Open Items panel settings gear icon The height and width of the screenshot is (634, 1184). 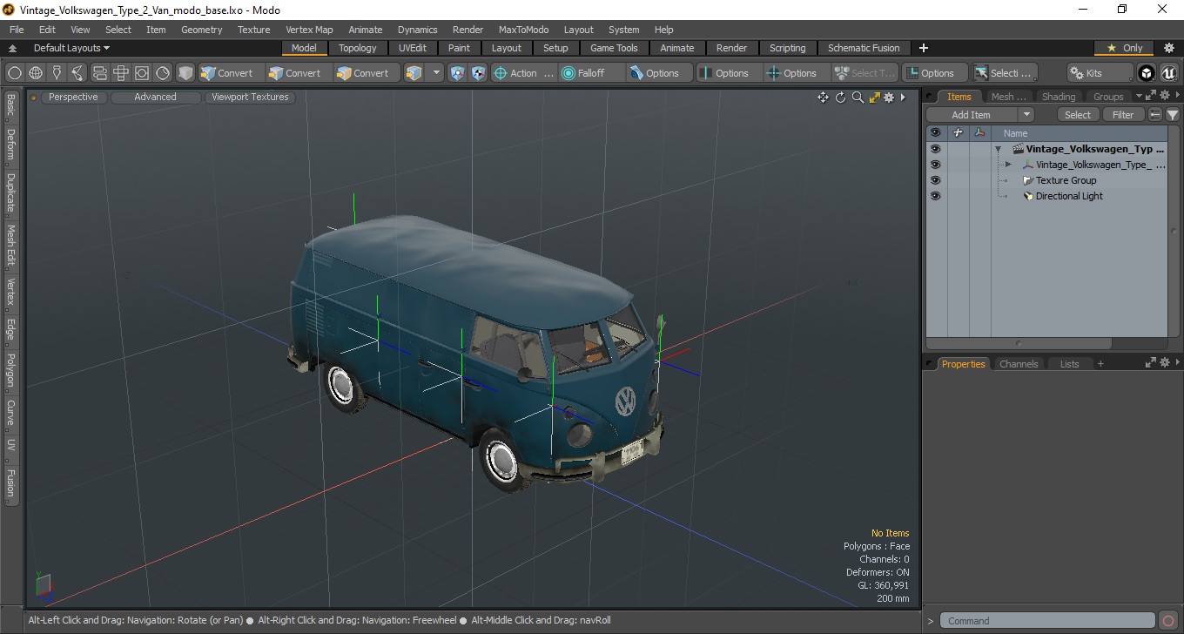[x=1164, y=95]
